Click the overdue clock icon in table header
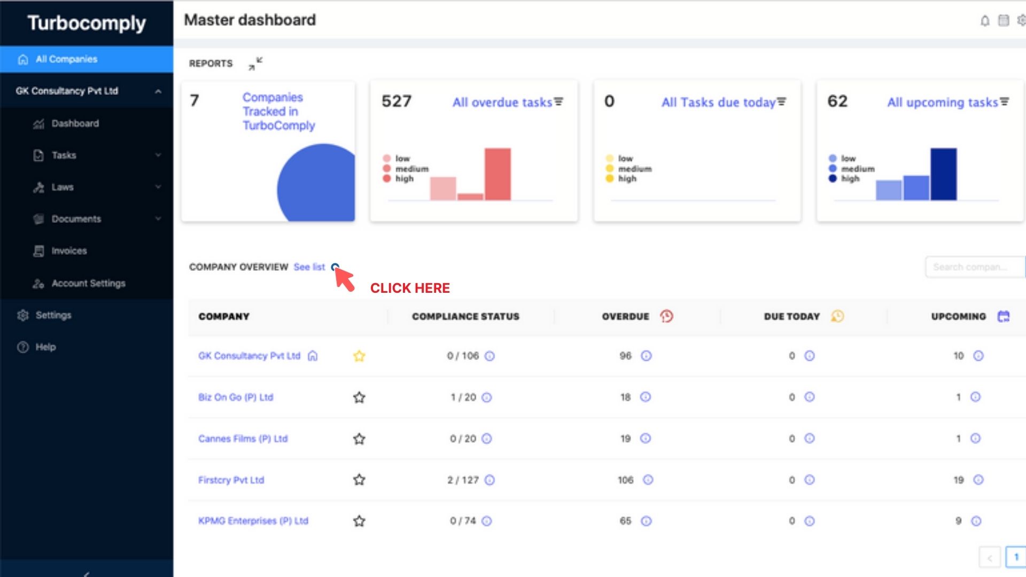The height and width of the screenshot is (577, 1026). [666, 316]
